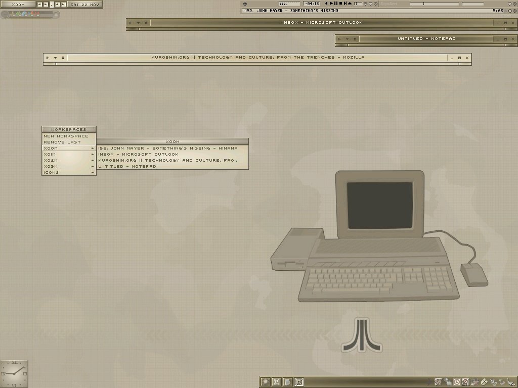Click Notepad titlebar pin icon
This screenshot has height=388, width=518.
click(339, 39)
